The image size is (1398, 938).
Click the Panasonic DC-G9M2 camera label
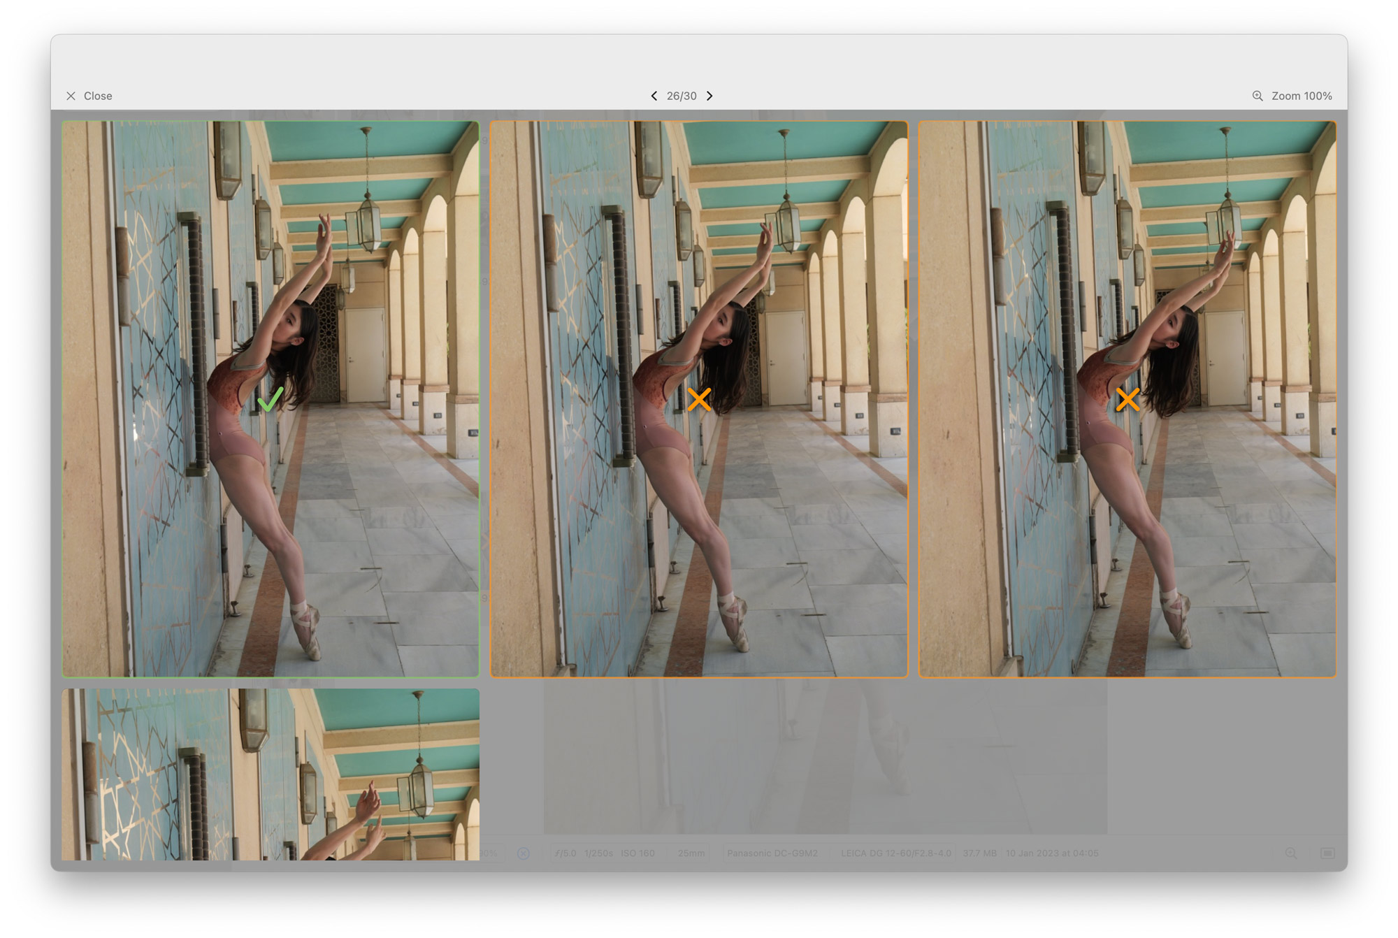point(772,853)
